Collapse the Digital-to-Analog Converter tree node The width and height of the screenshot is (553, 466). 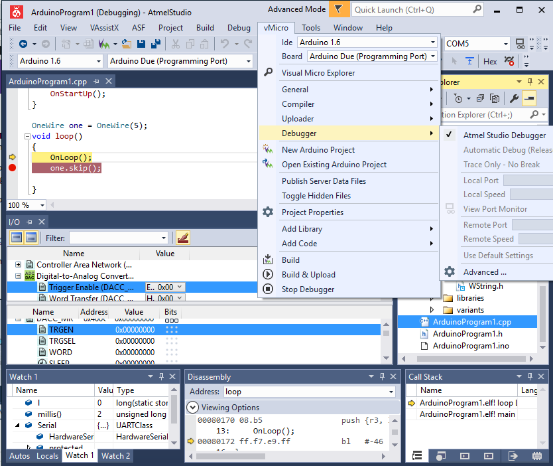point(19,276)
